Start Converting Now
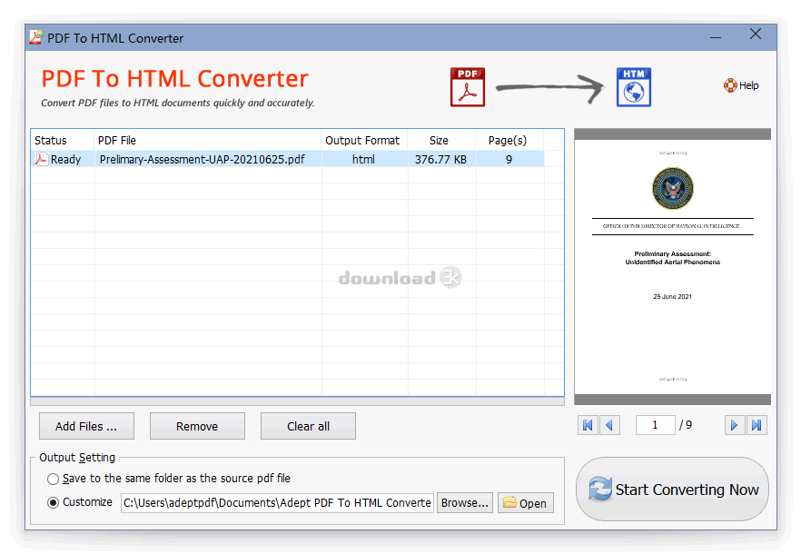 [672, 490]
